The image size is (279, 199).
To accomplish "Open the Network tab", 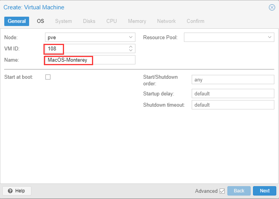I will (x=166, y=21).
